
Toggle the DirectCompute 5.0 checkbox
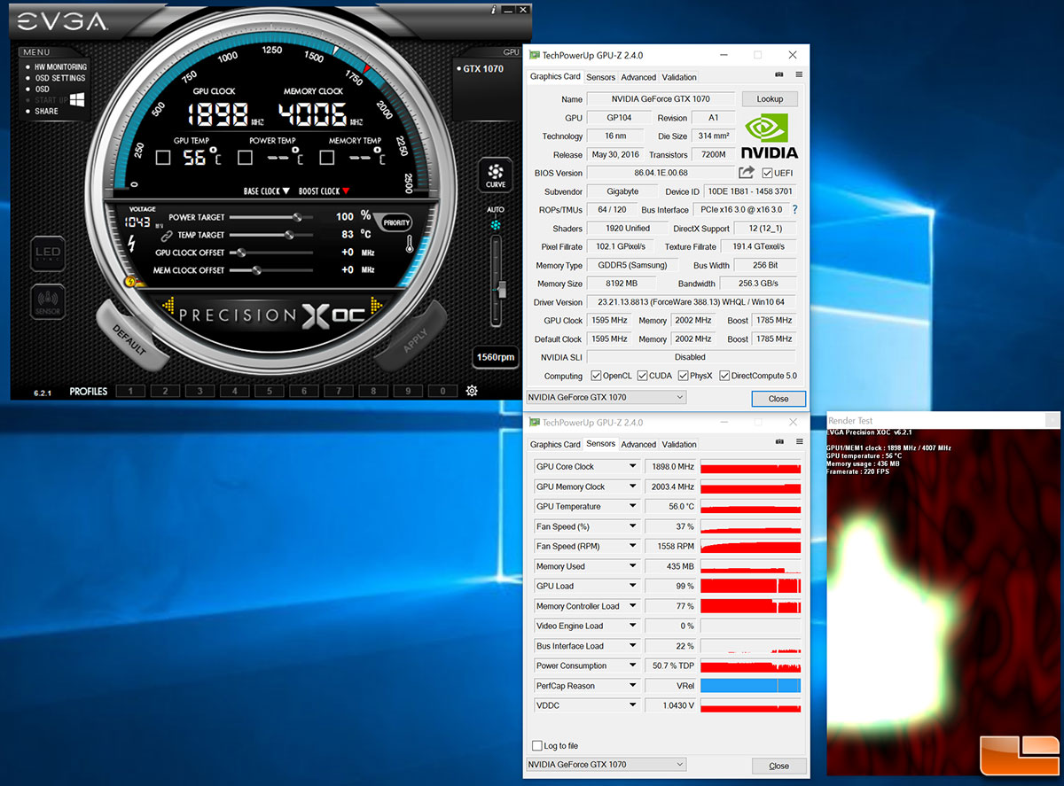(724, 376)
